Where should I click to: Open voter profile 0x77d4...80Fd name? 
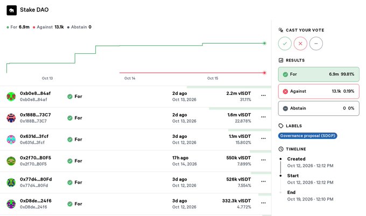(x=36, y=179)
